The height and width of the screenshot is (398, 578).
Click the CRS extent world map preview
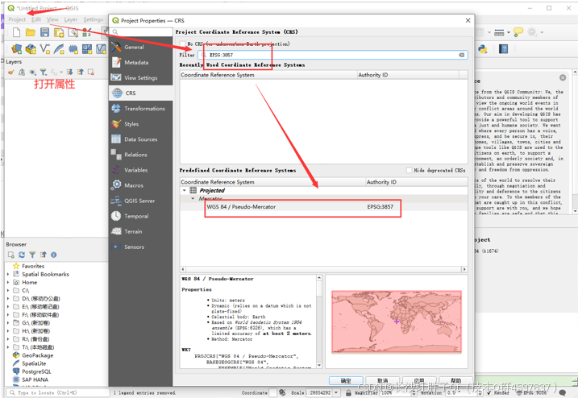pyautogui.click(x=397, y=321)
